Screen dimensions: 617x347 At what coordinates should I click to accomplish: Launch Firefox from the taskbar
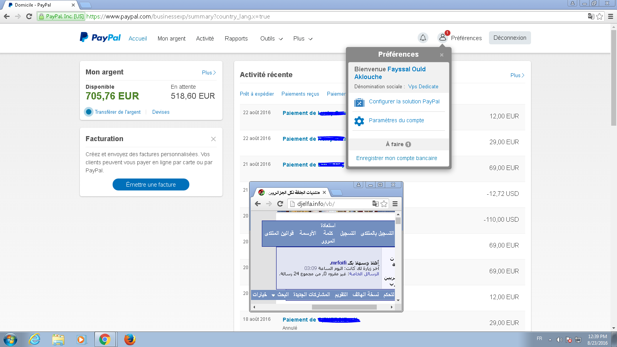(x=130, y=340)
